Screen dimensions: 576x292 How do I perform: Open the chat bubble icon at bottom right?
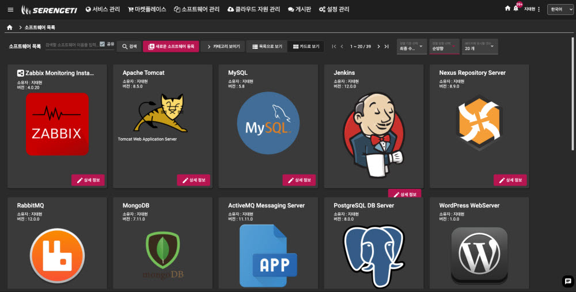tap(568, 281)
